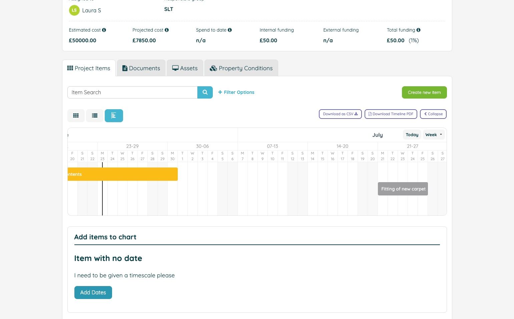Switch to grid view of items

click(76, 116)
